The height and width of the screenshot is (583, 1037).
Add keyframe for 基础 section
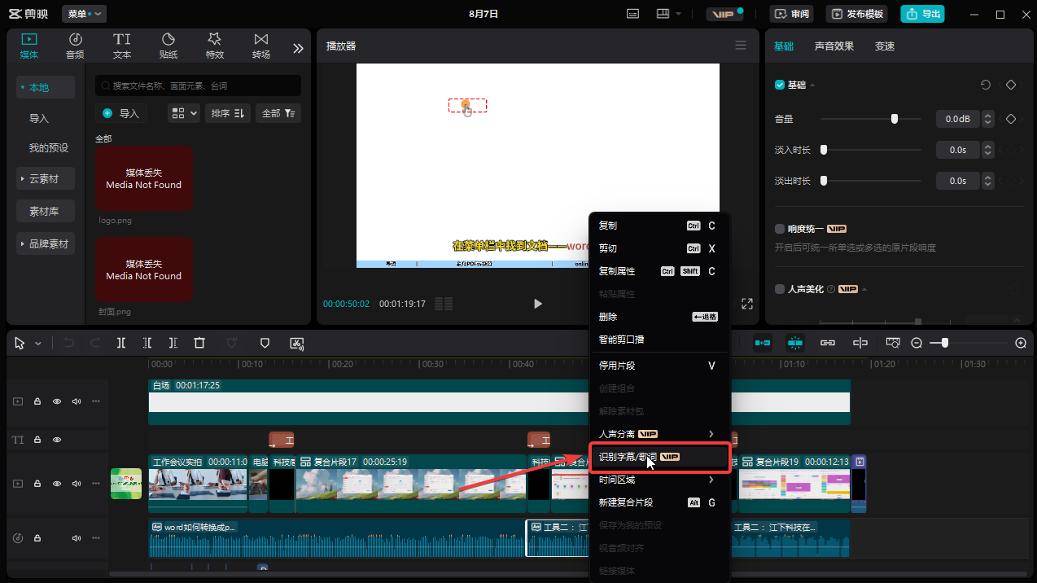coord(1011,85)
